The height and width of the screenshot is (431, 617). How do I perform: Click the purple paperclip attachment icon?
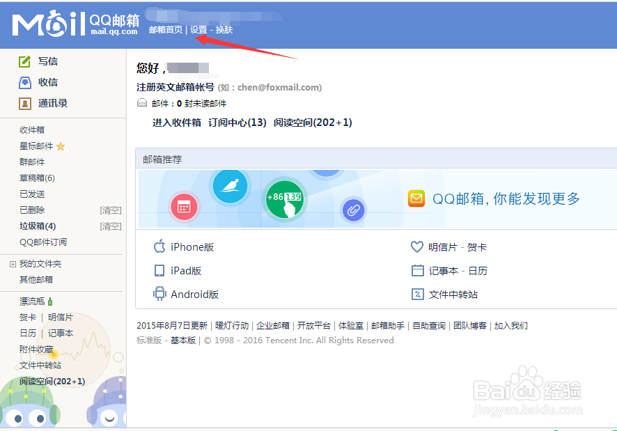pyautogui.click(x=353, y=210)
